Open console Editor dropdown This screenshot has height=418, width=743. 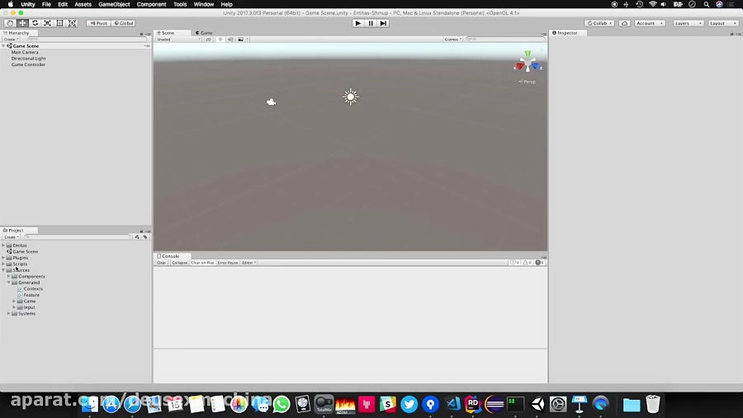coord(248,263)
